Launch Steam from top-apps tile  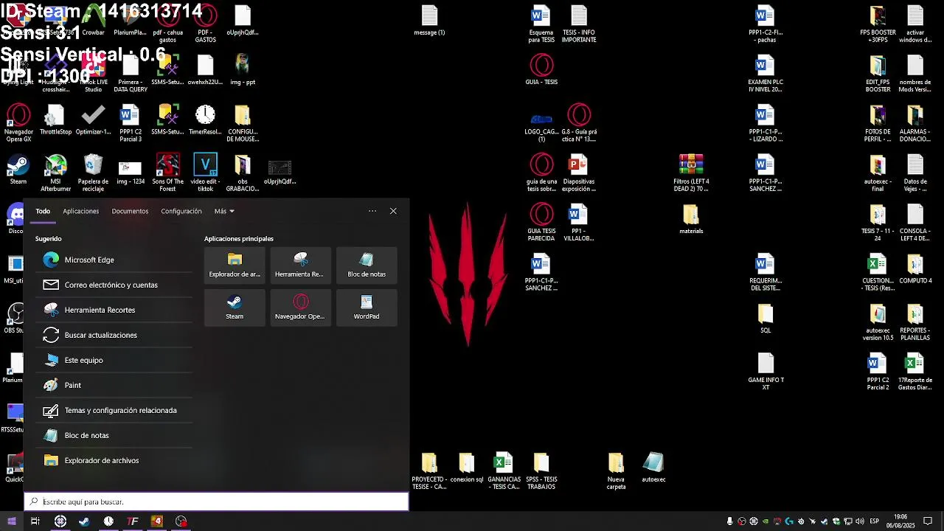[x=235, y=308]
